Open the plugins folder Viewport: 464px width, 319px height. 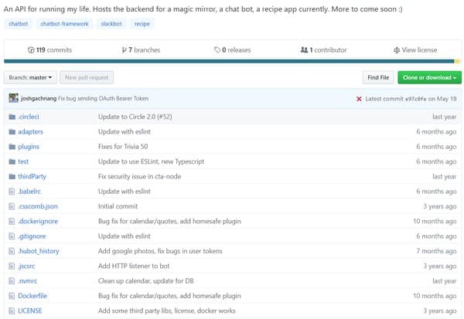[x=29, y=147]
